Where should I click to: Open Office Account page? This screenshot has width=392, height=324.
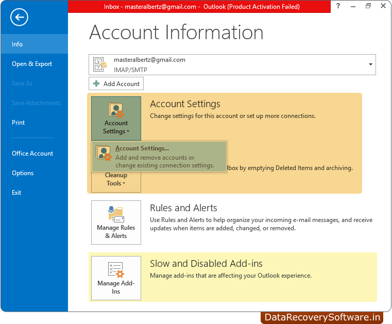coord(34,154)
